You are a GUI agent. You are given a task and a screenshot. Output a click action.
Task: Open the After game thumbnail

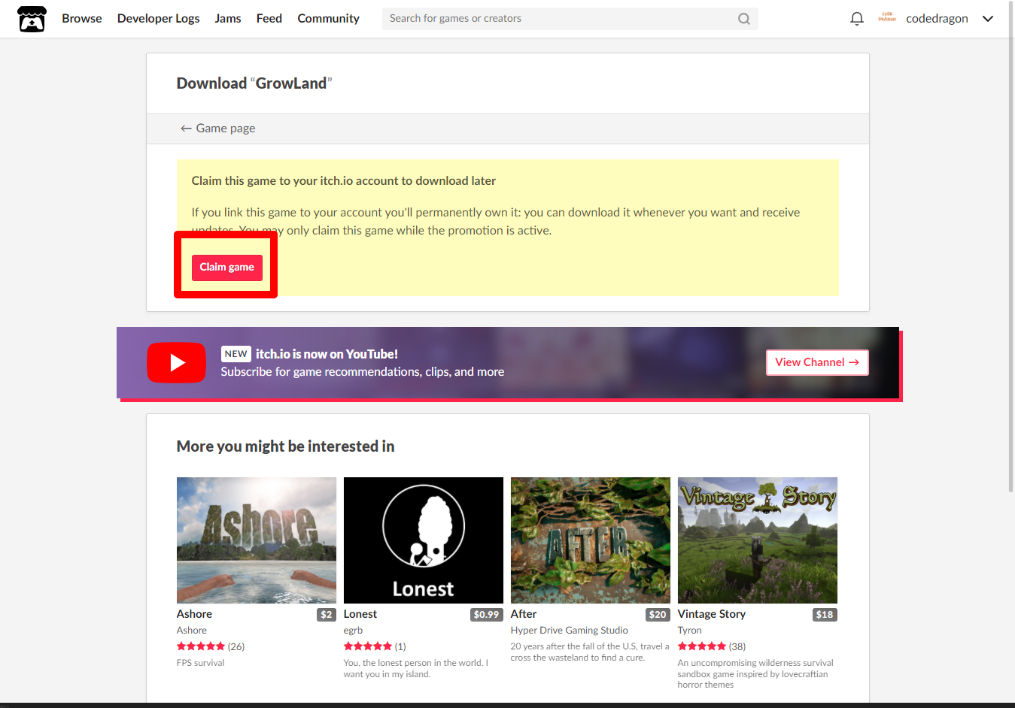click(591, 540)
